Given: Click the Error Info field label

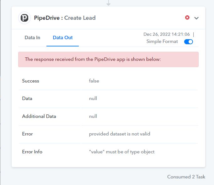Looking at the screenshot, I should pos(32,152).
